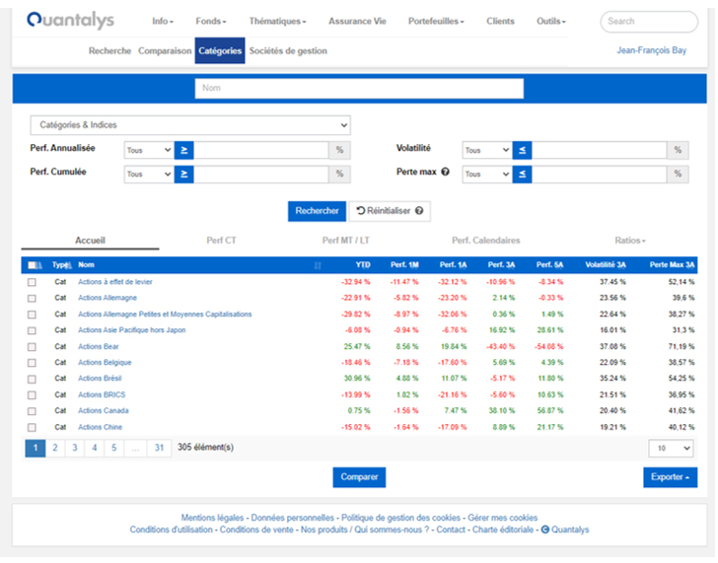Click the Perf. Annualisée value input
This screenshot has height=563, width=718.
point(261,150)
